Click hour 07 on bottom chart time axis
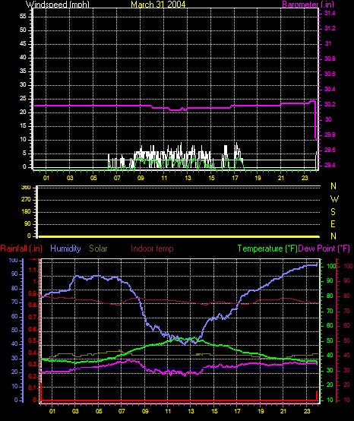The height and width of the screenshot is (421, 354). 122,411
